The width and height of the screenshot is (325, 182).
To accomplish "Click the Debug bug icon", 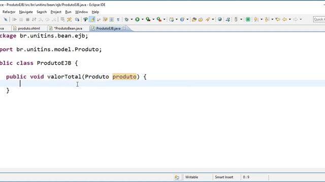I will click(126, 19).
